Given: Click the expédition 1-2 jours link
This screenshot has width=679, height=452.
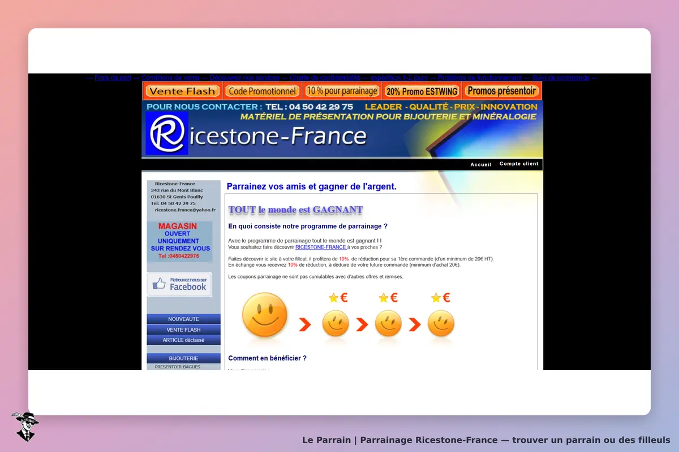Looking at the screenshot, I should [399, 78].
